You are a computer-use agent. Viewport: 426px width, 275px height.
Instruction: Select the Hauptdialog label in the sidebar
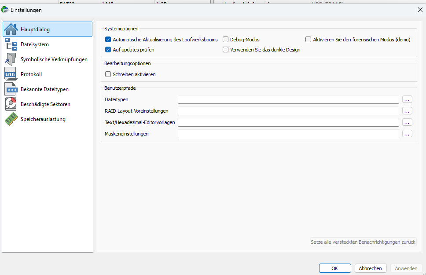point(35,29)
